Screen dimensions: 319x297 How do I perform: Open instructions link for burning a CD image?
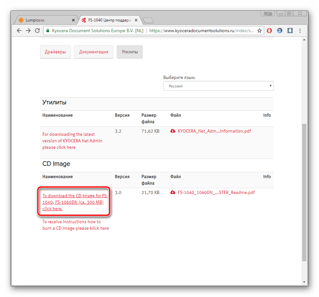pos(75,225)
